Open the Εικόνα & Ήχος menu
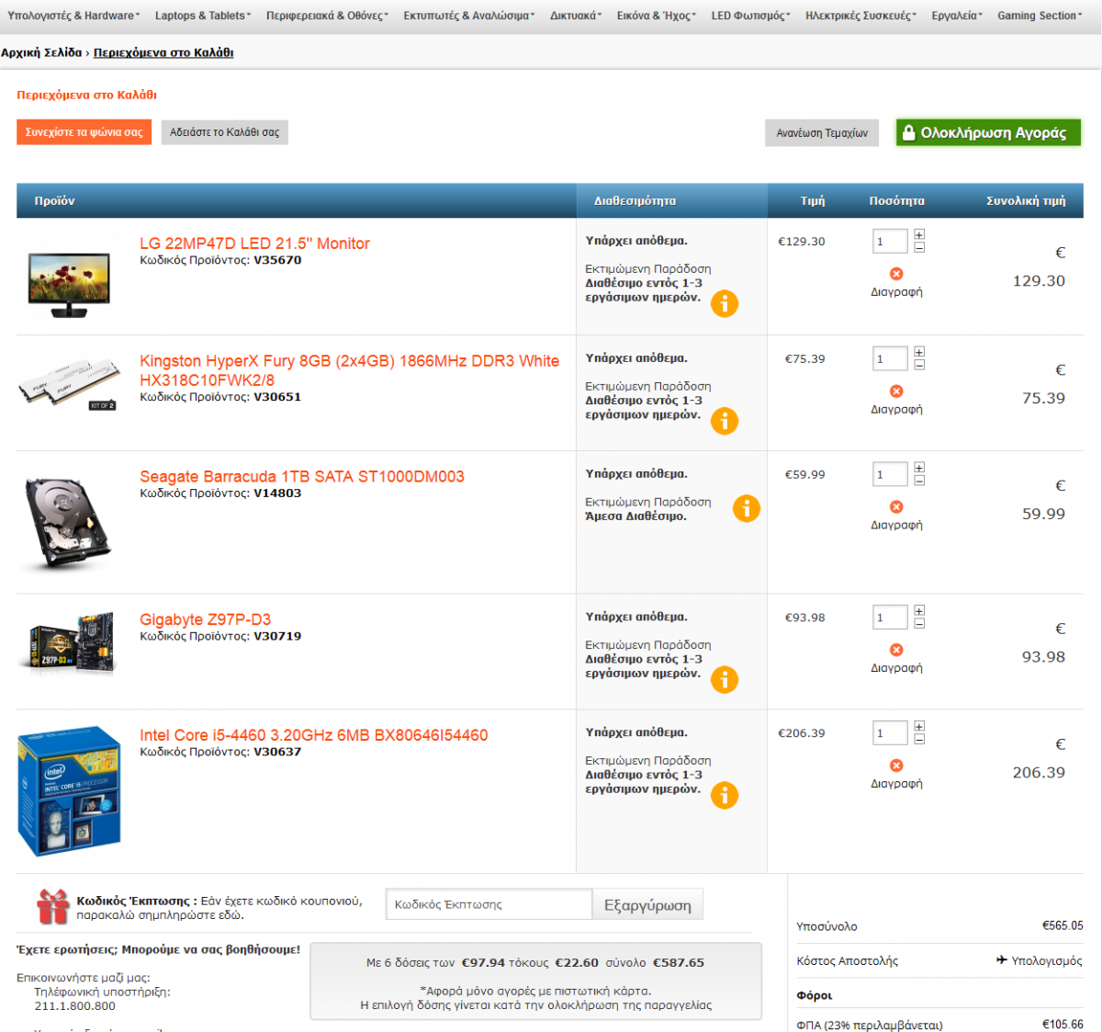Screen dimensions: 1102x1032 coord(657,16)
